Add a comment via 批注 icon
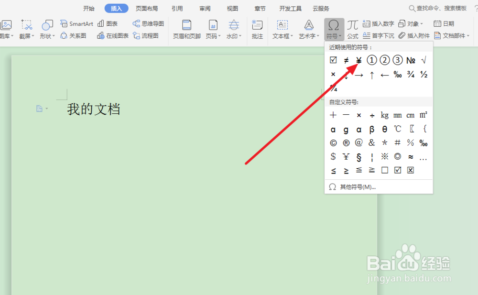This screenshot has width=478, height=295. click(257, 28)
